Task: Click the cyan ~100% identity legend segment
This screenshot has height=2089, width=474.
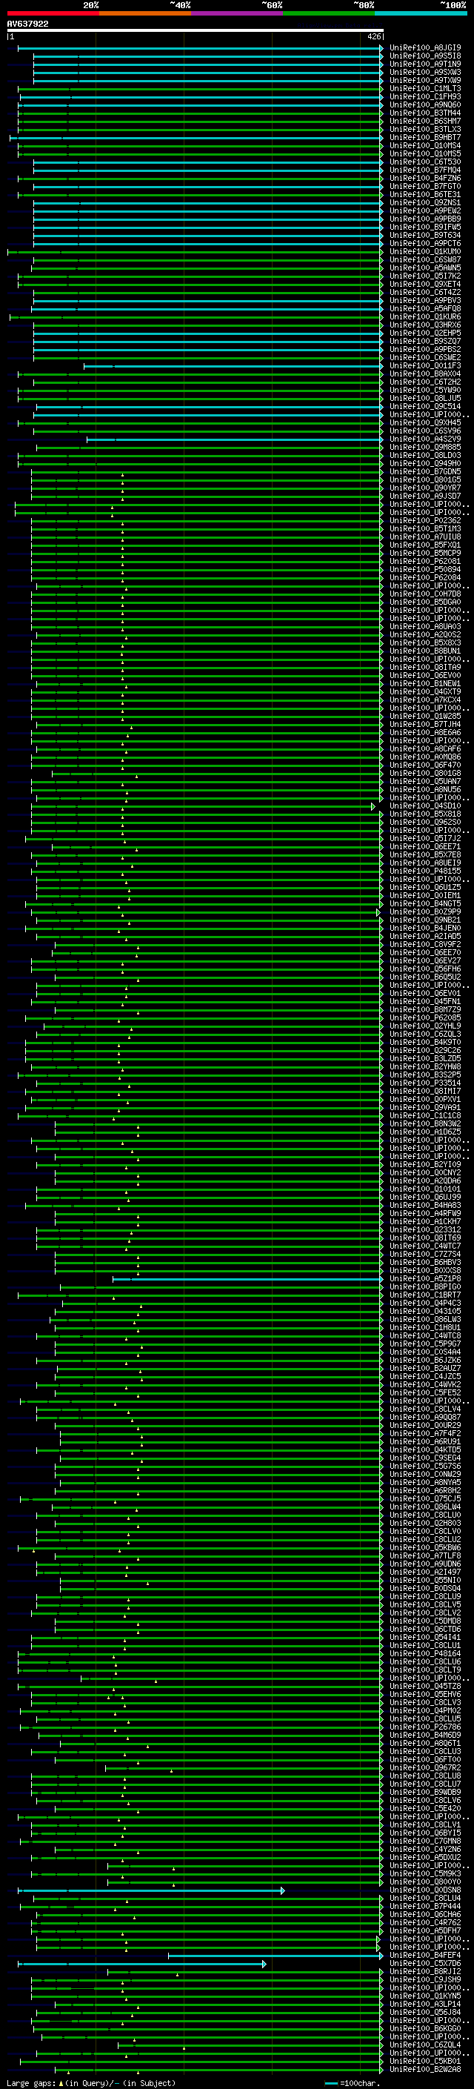Action: point(420,13)
